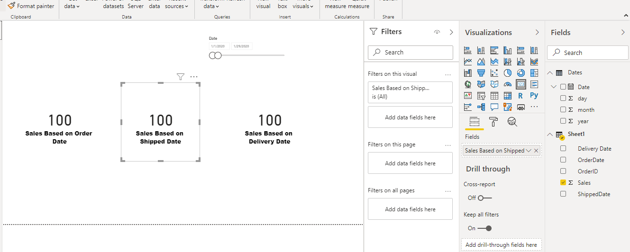Collapse the ribbon with the caret
Viewport: 630px width, 252px height.
pos(626,16)
